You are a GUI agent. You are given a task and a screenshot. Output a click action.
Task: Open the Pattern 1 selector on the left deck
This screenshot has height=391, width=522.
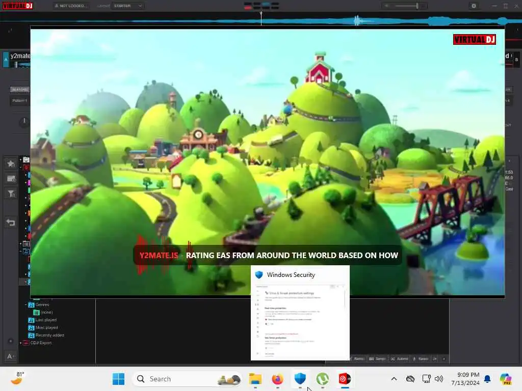[20, 100]
